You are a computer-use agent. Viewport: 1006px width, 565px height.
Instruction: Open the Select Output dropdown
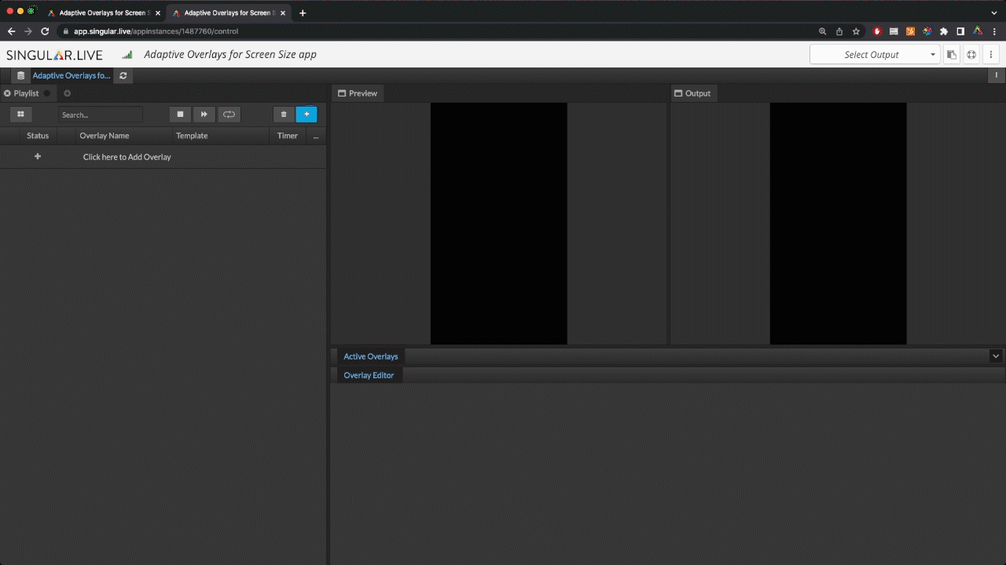click(875, 55)
